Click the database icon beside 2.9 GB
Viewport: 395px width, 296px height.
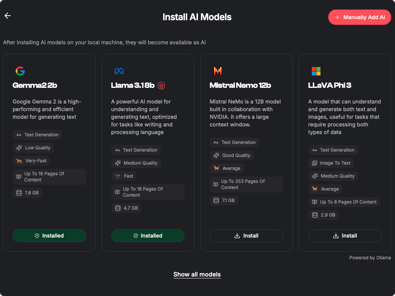coord(315,215)
